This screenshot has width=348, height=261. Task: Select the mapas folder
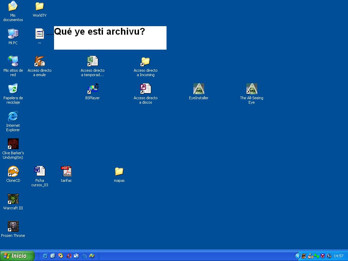click(x=119, y=172)
